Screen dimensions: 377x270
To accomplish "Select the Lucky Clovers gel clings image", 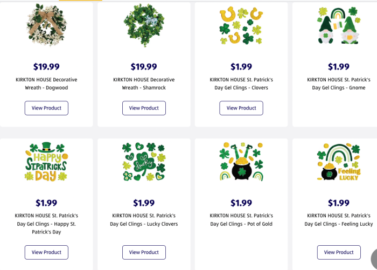I will [144, 162].
